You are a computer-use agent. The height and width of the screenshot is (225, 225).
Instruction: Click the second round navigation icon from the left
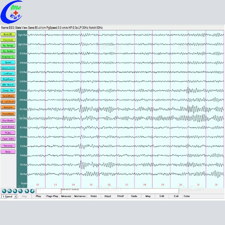(10, 191)
